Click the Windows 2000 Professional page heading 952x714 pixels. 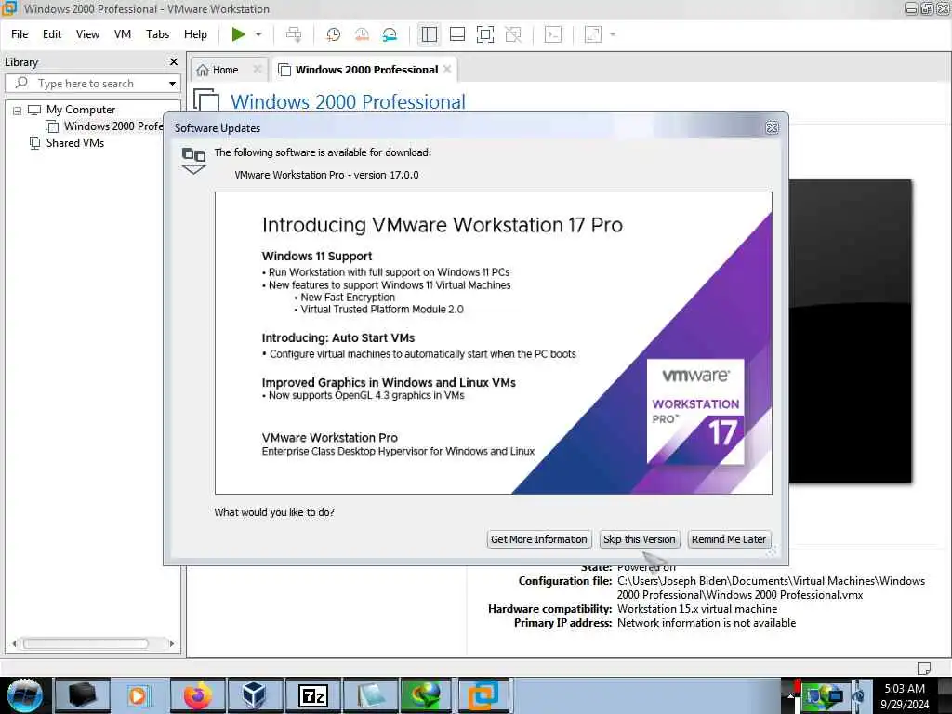pos(348,101)
